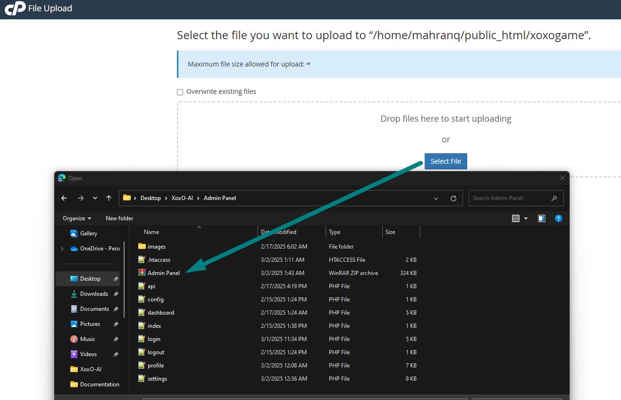This screenshot has width=621, height=400.
Task: Click the New folder button
Action: [119, 218]
